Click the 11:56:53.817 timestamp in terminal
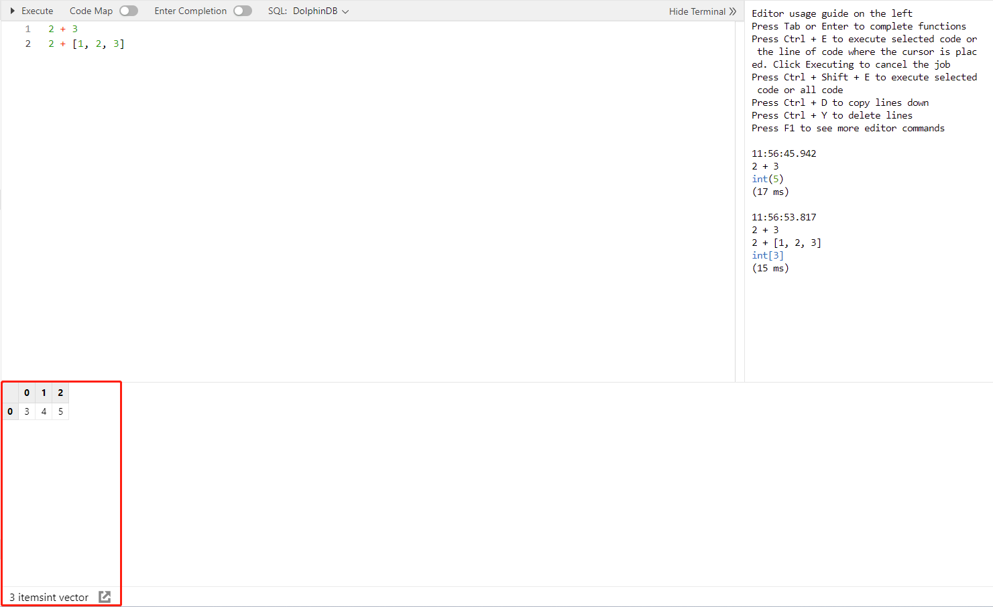993x607 pixels. [784, 217]
